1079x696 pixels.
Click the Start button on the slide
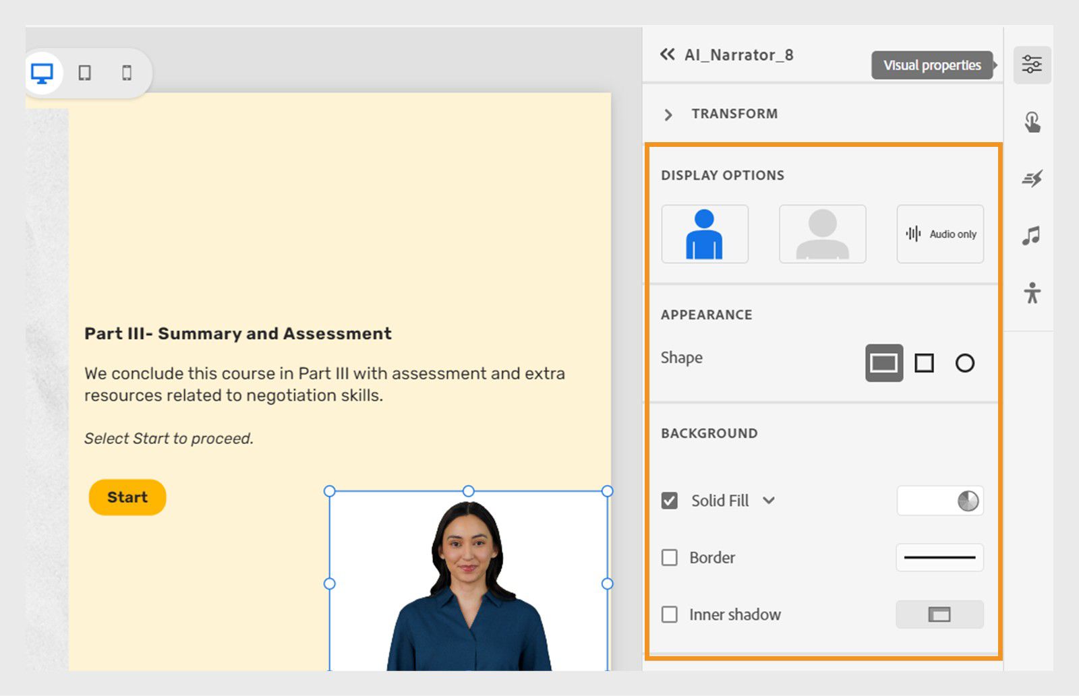127,497
